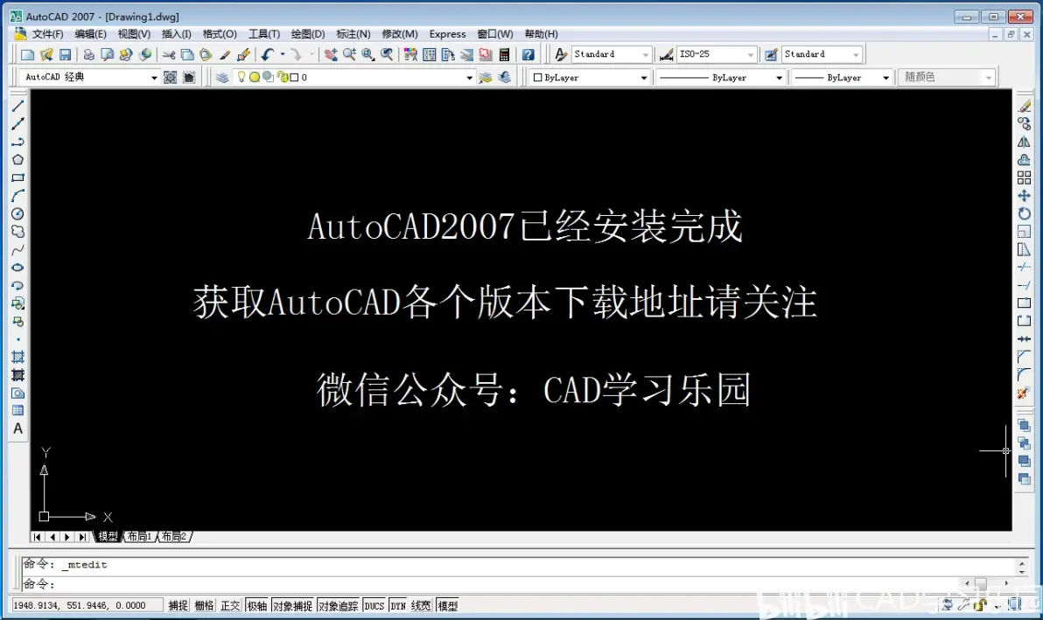
Task: Select the Explode tool in Modify toolbar
Action: click(1025, 393)
